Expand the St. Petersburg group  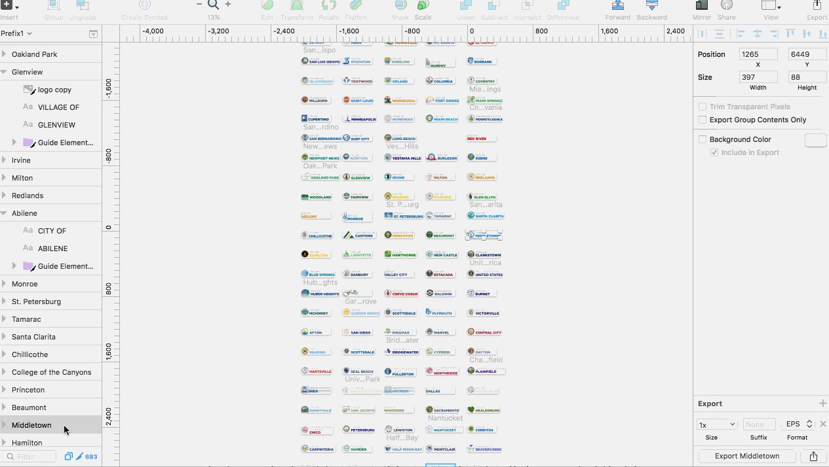(x=5, y=302)
